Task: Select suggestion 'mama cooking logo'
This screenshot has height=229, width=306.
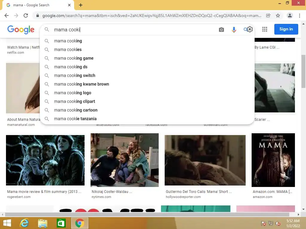Action: pos(147,93)
